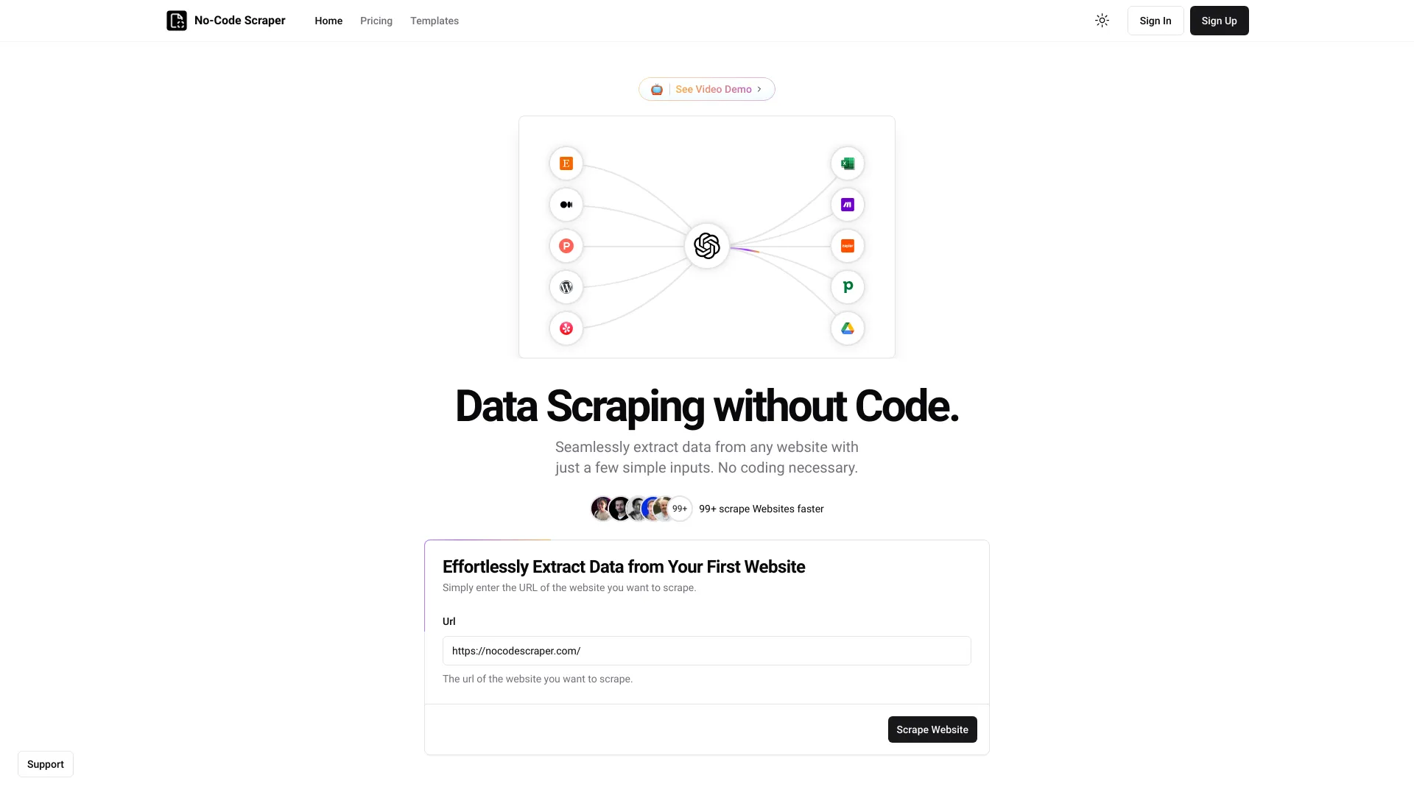The image size is (1414, 795).
Task: Click the Google Sheets integration icon
Action: tap(847, 163)
